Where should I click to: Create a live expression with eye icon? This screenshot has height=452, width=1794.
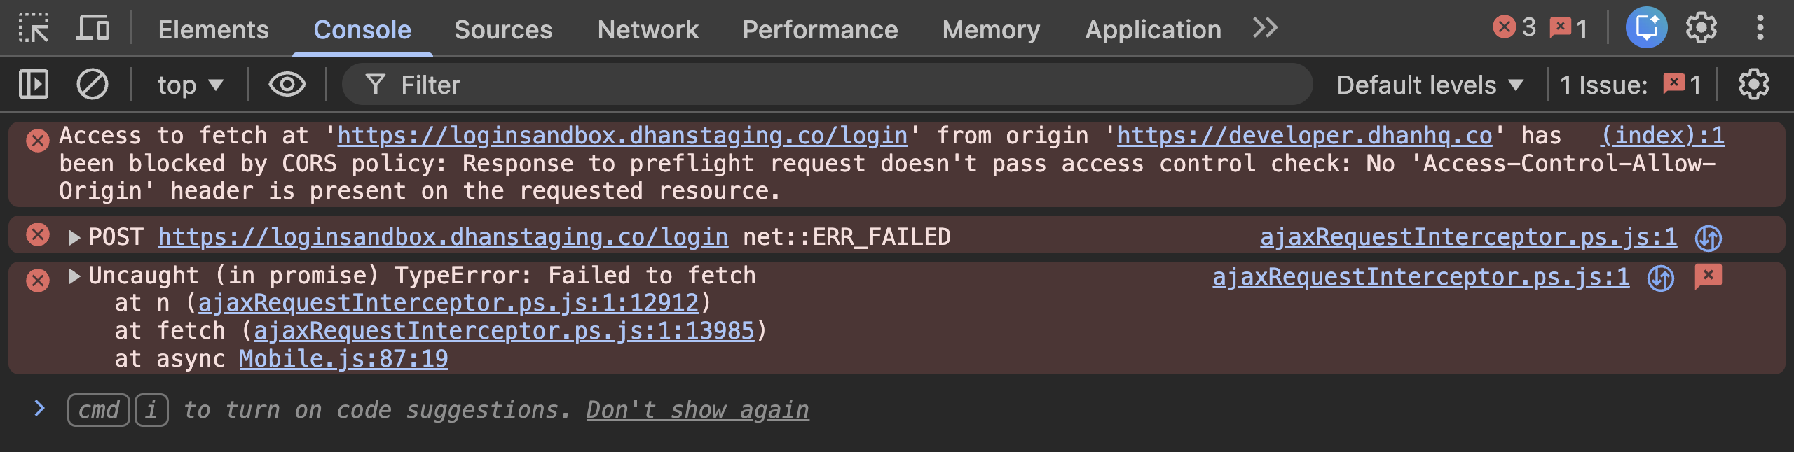point(287,85)
